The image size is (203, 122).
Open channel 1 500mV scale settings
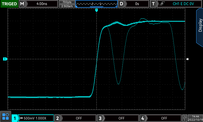coord(36,118)
